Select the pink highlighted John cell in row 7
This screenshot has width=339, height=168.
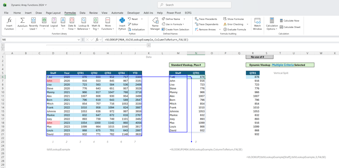53,81
